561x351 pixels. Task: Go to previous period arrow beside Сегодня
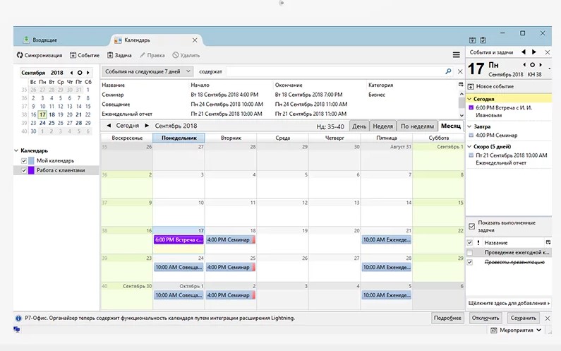(109, 126)
